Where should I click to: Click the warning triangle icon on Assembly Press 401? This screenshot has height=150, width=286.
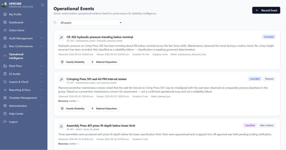pos(61,126)
